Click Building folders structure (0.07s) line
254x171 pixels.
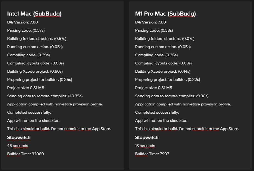[165, 39]
